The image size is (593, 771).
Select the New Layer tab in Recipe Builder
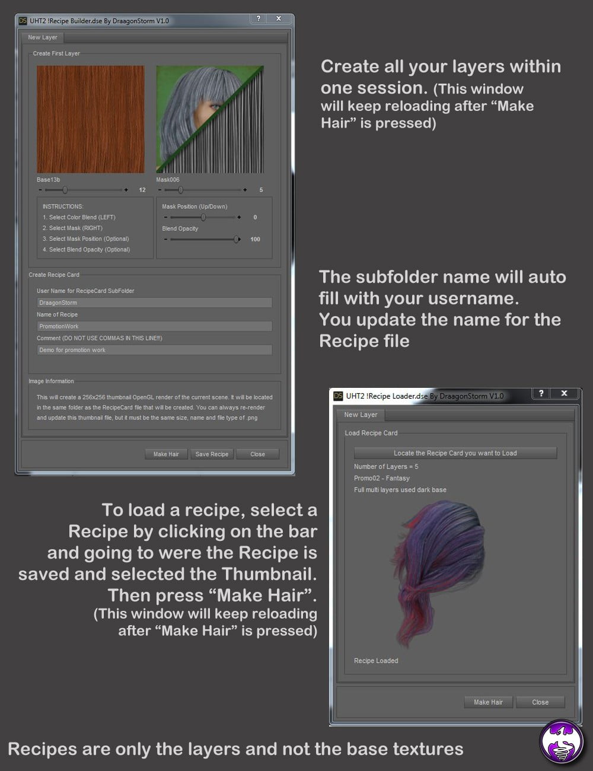tap(42, 37)
